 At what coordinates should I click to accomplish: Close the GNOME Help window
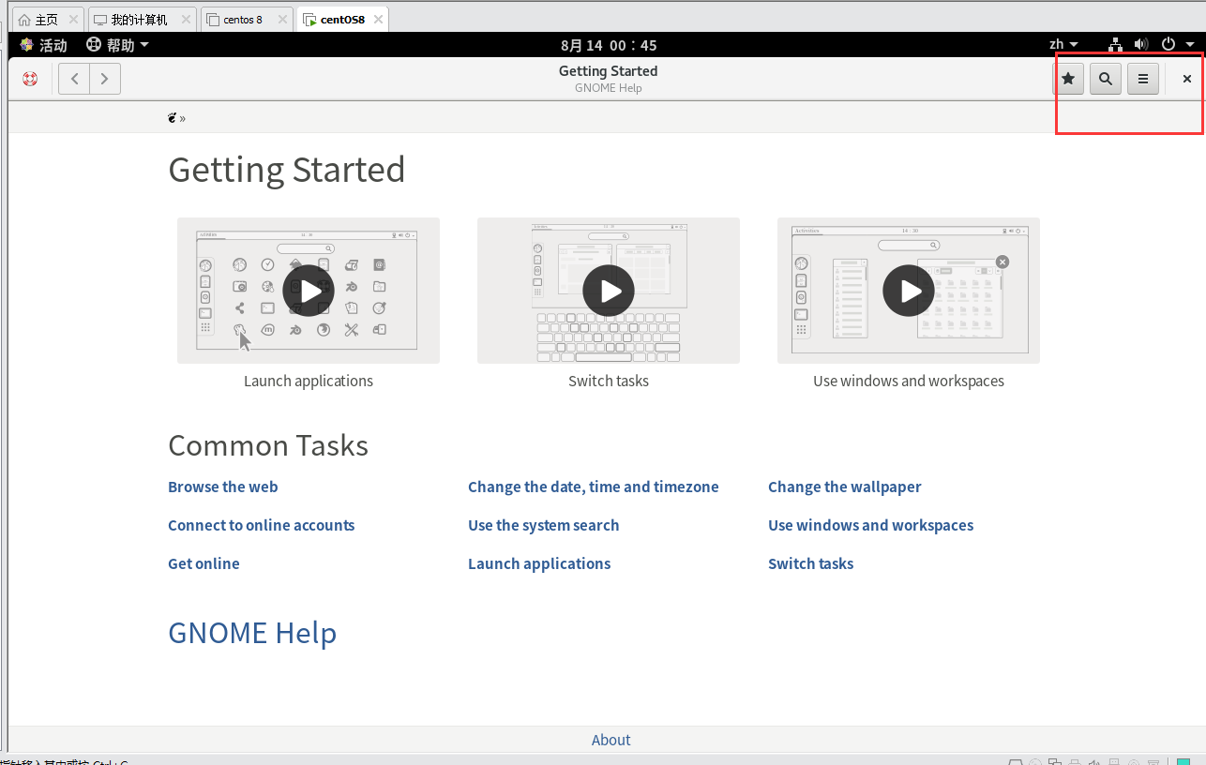click(1187, 79)
